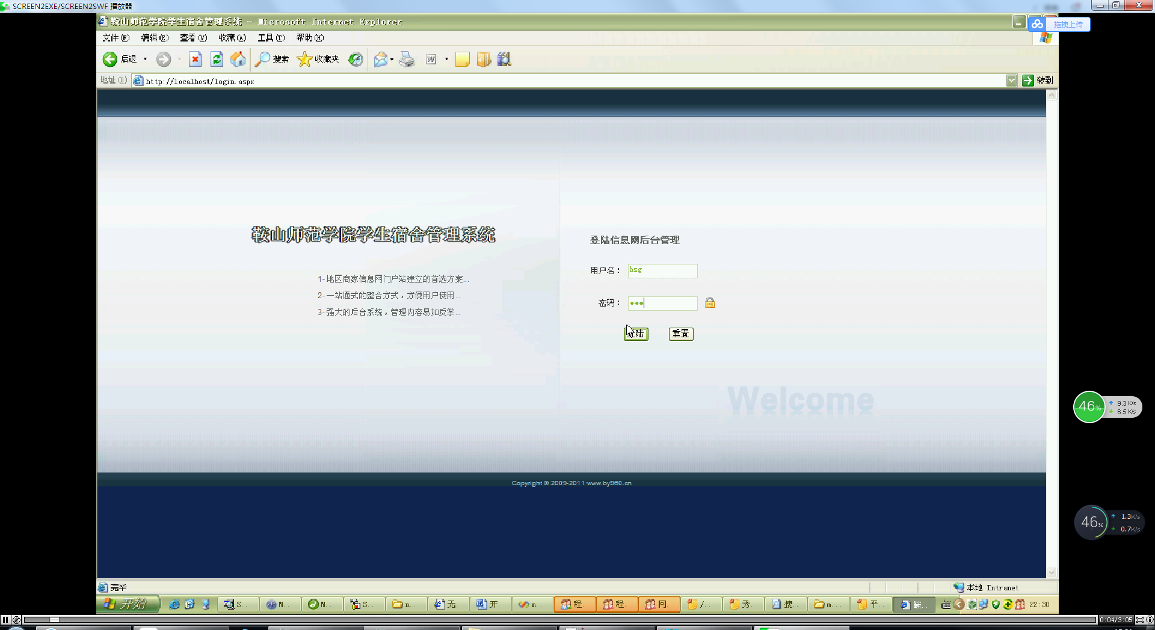Open the 文件(F) menu
The image size is (1155, 630).
click(x=115, y=38)
